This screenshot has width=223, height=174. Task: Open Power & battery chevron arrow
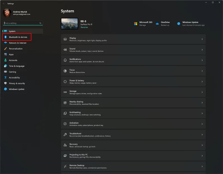[x=202, y=82]
